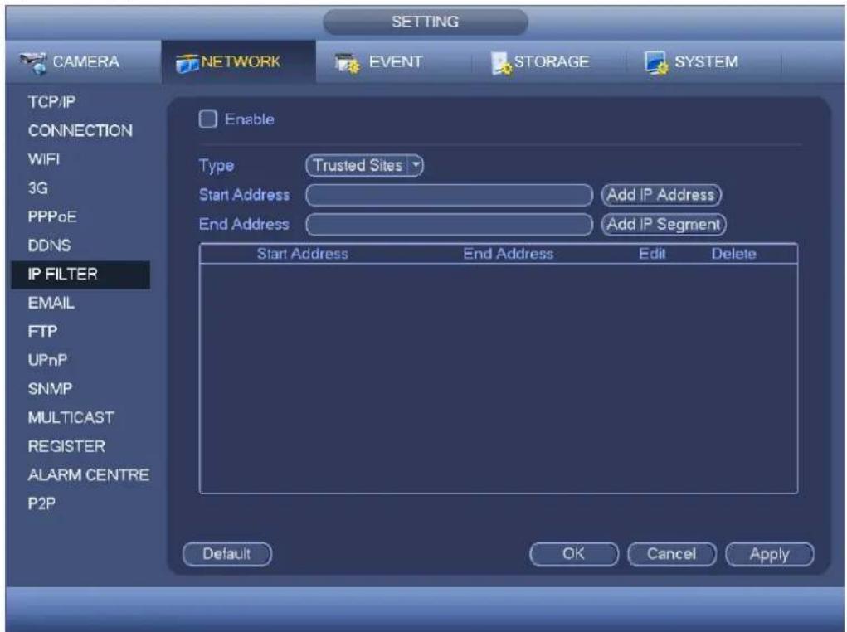This screenshot has width=847, height=632.
Task: Open P2P settings in sidebar
Action: 41,503
